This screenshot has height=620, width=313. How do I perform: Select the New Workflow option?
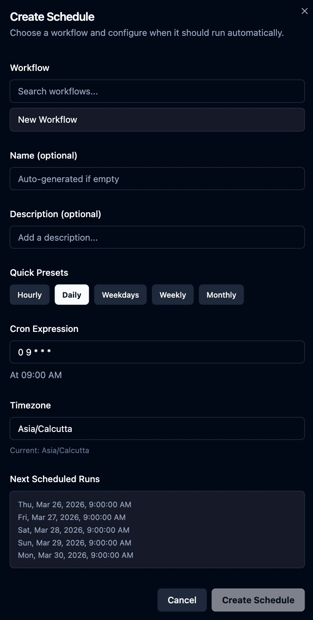(x=157, y=120)
